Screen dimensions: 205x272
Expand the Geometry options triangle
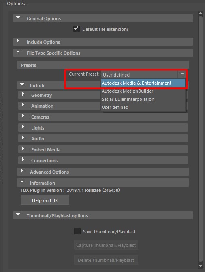click(23, 94)
